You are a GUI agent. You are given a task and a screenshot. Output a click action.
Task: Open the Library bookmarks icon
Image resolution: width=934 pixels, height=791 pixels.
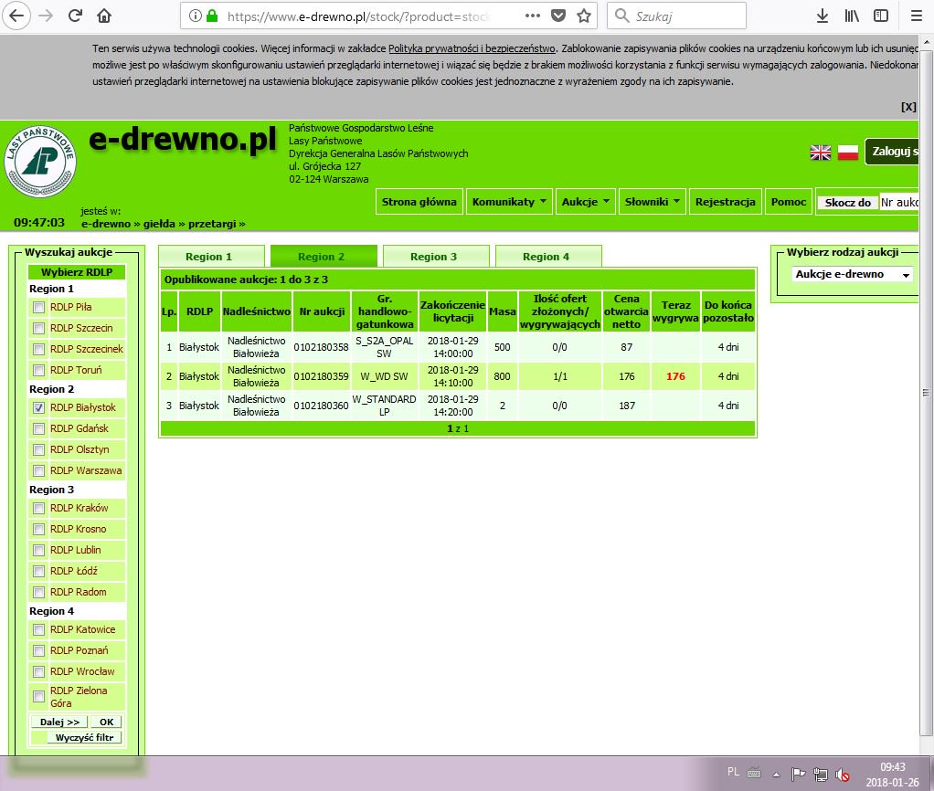[852, 16]
